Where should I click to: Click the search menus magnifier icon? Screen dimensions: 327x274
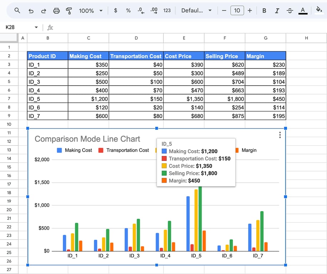pyautogui.click(x=17, y=10)
